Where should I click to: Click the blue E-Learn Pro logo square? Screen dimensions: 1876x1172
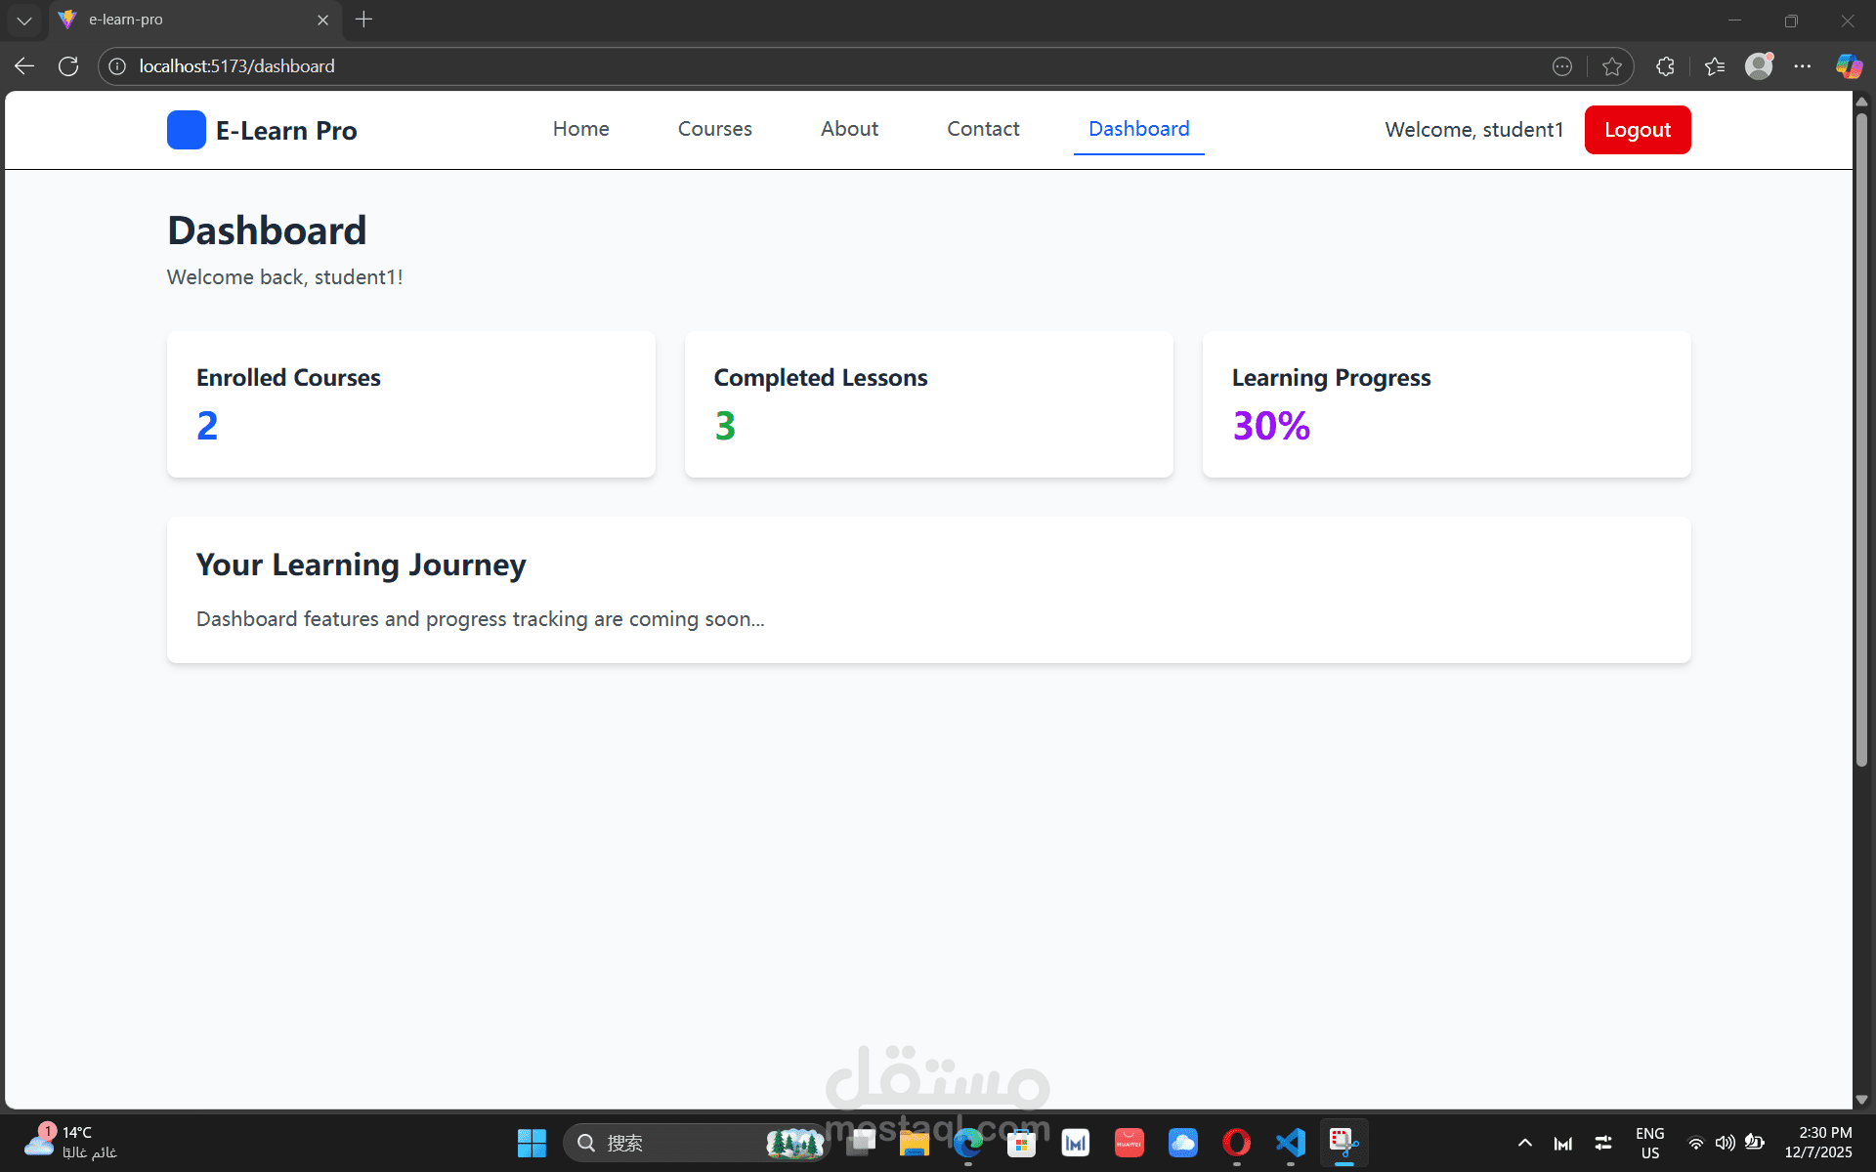pyautogui.click(x=186, y=130)
